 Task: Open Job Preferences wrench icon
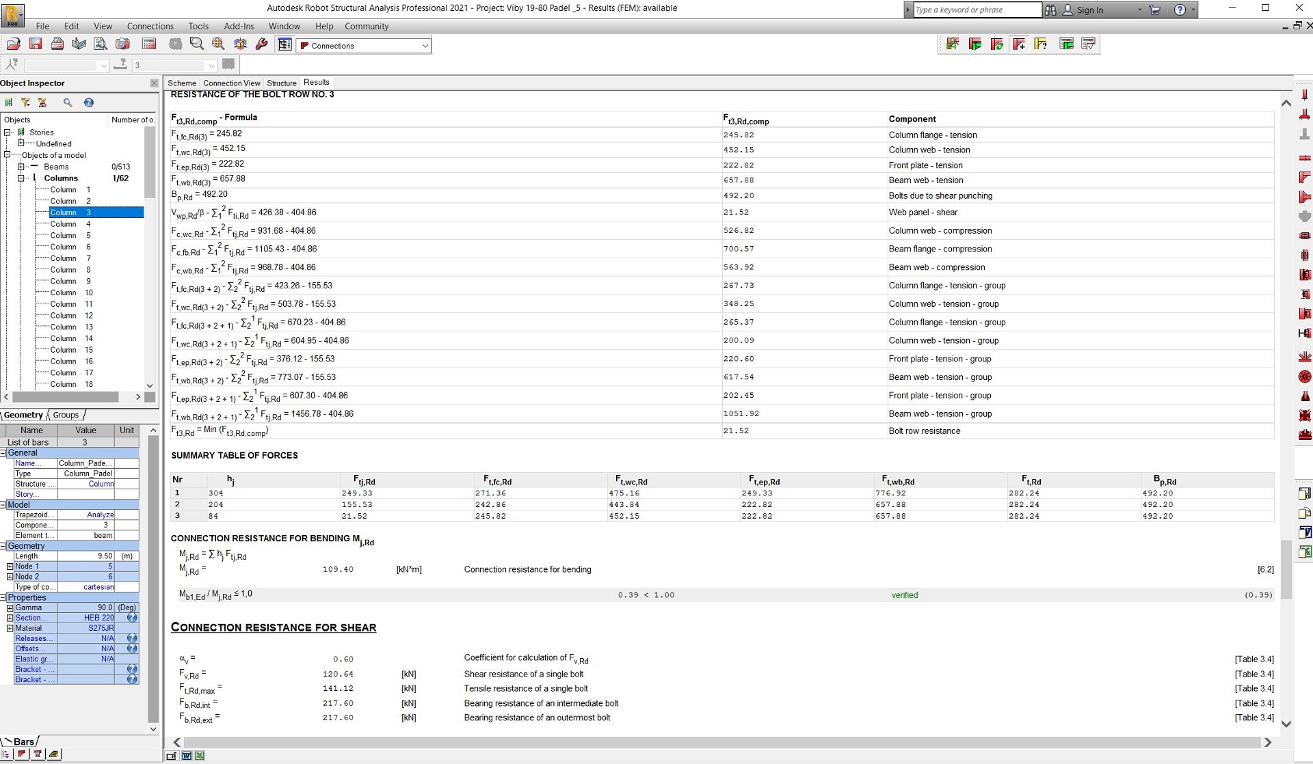(261, 44)
